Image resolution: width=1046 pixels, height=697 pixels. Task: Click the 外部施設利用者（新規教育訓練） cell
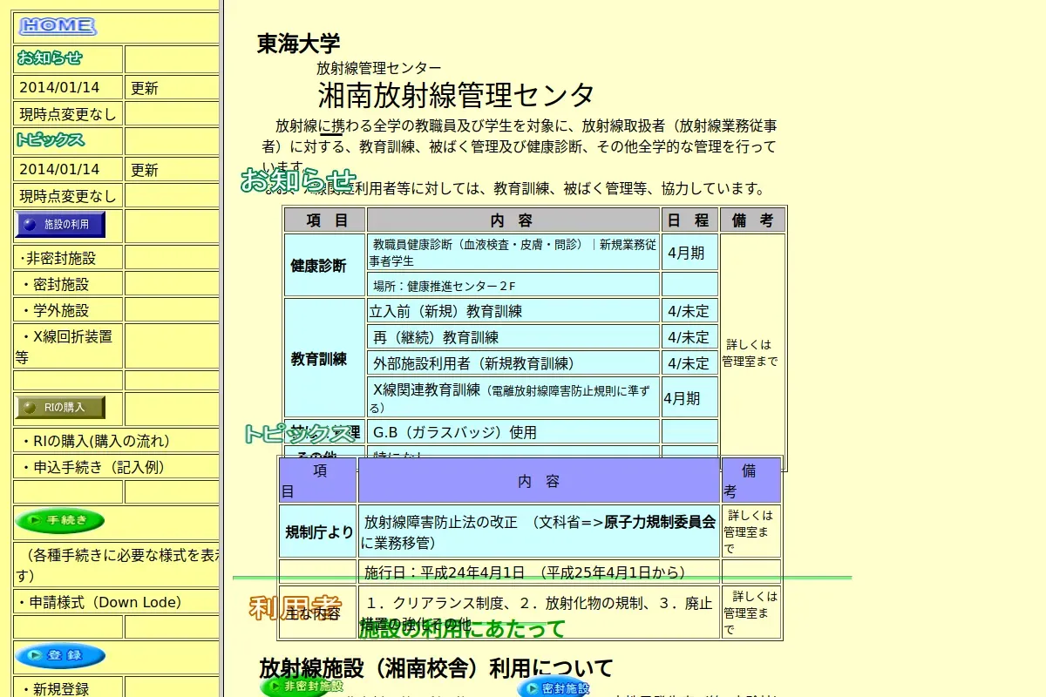513,363
